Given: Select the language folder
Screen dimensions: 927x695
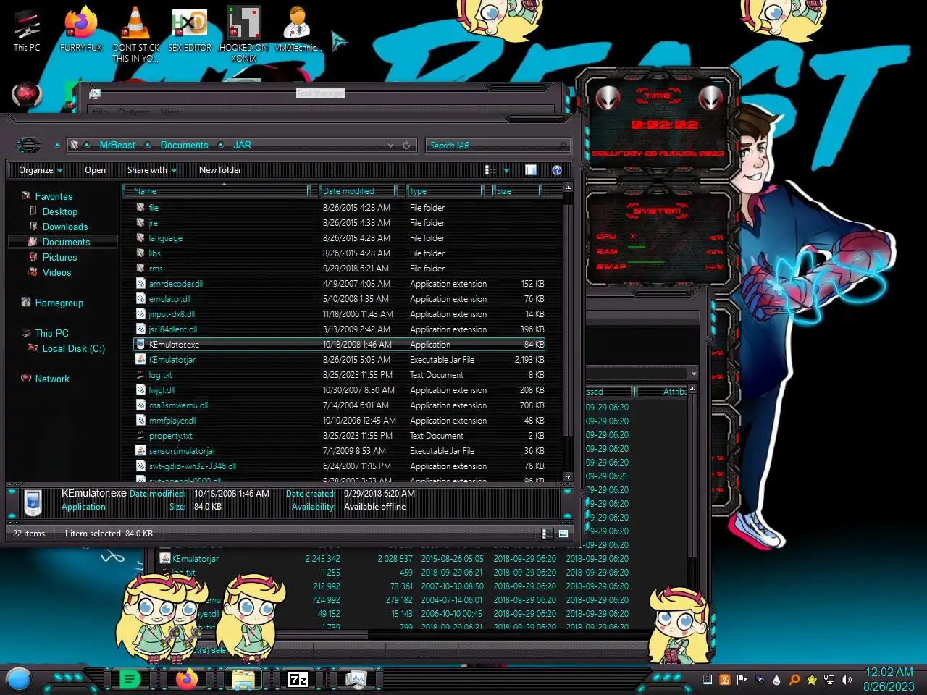Looking at the screenshot, I should tap(165, 238).
